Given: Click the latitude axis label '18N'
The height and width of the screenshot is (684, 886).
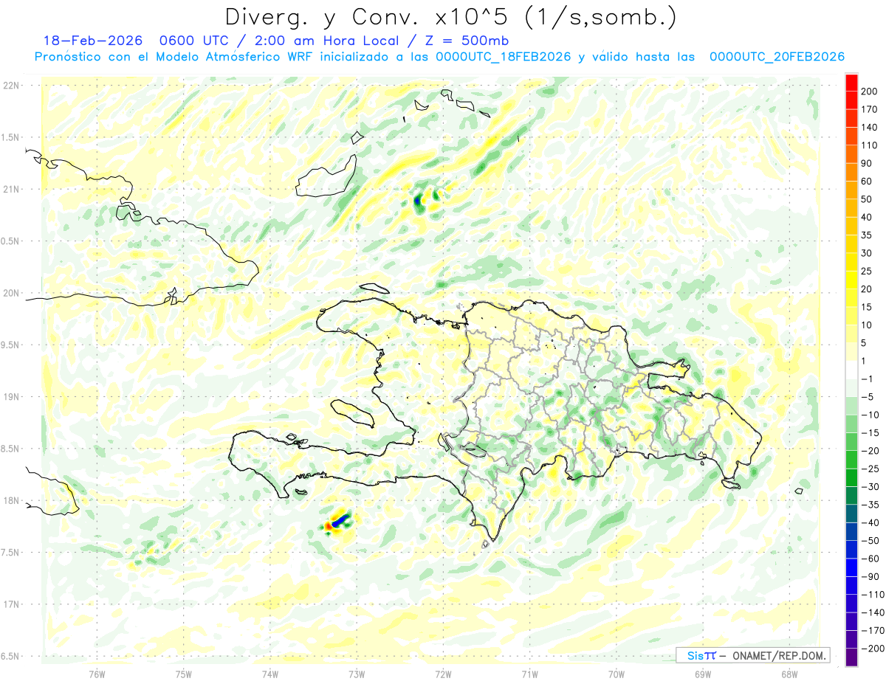Looking at the screenshot, I should (11, 500).
